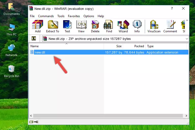Screen dimensions: 195x130
Task: Open the Comment tool
Action: (x=170, y=26)
